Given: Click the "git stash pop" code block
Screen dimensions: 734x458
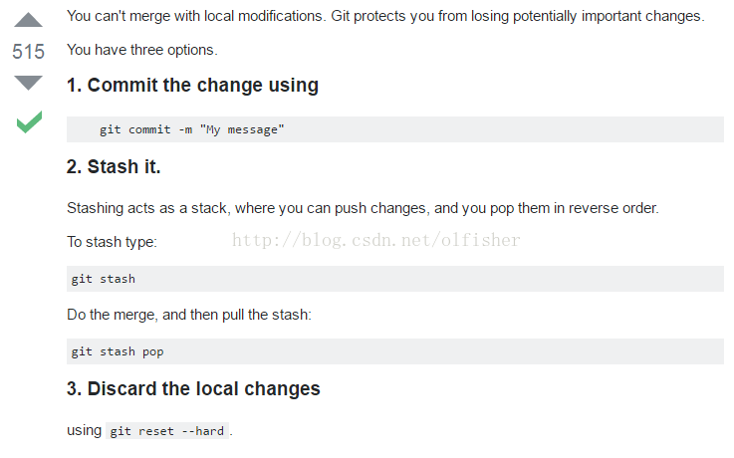Looking at the screenshot, I should pyautogui.click(x=394, y=351).
